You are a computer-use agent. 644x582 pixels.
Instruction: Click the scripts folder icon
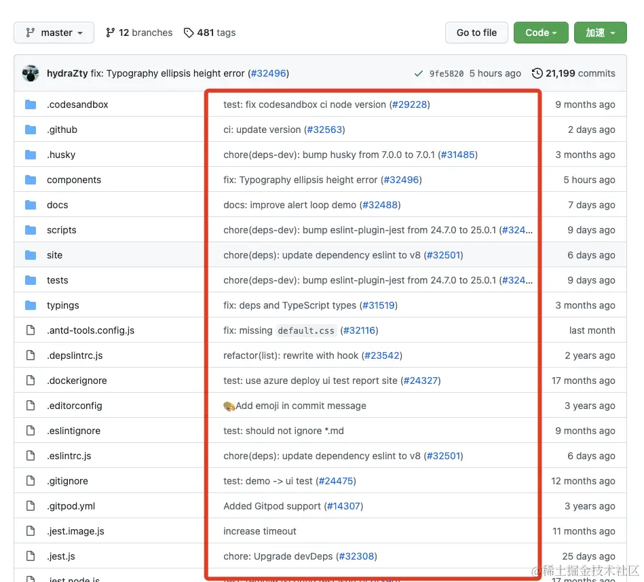31,230
